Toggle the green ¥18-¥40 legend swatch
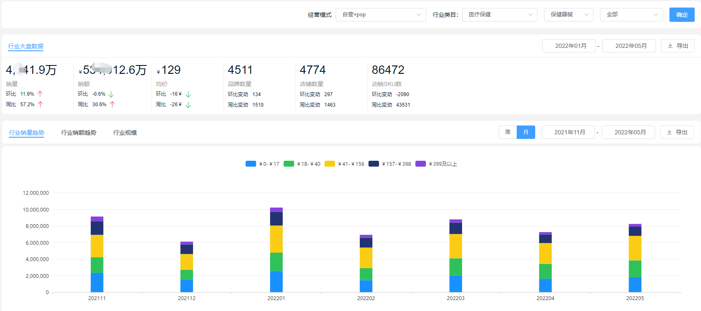 pyautogui.click(x=289, y=164)
